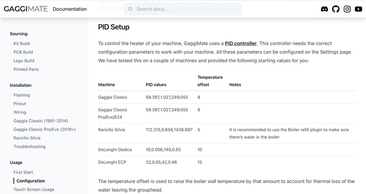Click the Sourcing section heading

click(x=19, y=34)
